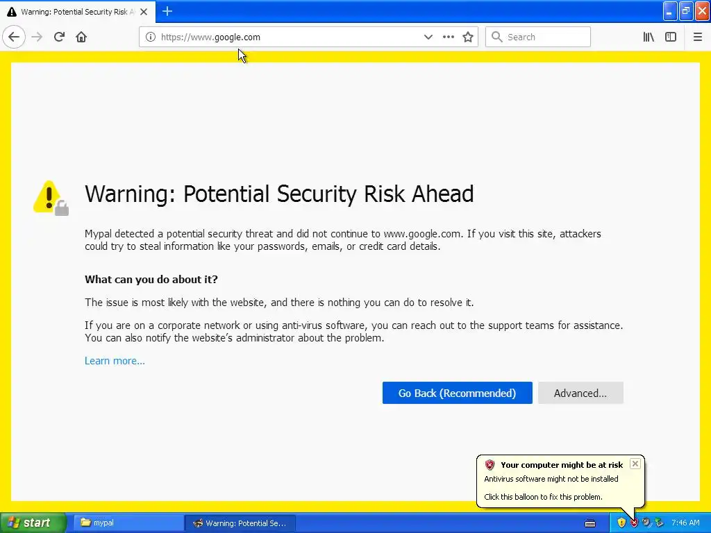
Task: Click the 'Antivirus software might not be installed' text
Action: click(x=551, y=479)
